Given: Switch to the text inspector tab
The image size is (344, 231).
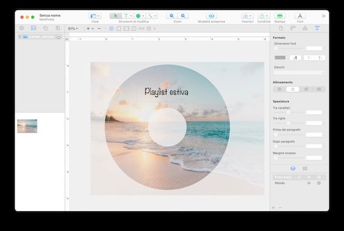Looking at the screenshot, I should (316, 28).
